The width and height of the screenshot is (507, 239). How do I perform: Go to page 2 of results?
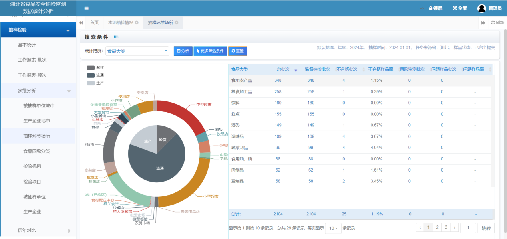click(437, 227)
